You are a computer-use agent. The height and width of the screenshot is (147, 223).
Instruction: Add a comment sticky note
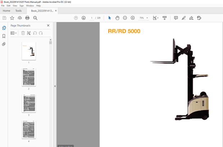click(176, 18)
